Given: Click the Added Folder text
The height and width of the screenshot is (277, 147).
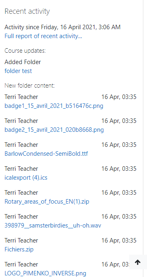Looking at the screenshot, I should point(23,62).
